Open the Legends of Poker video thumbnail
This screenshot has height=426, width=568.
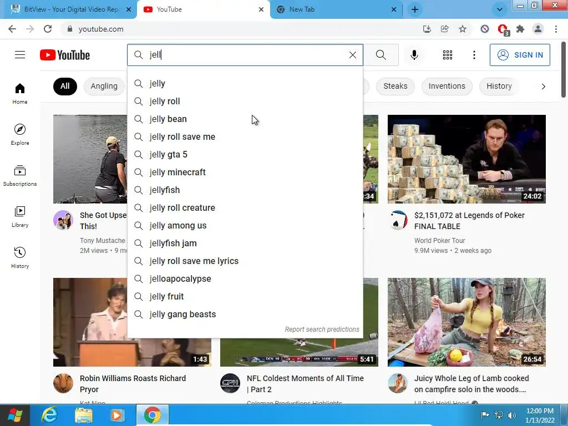pyautogui.click(x=466, y=159)
